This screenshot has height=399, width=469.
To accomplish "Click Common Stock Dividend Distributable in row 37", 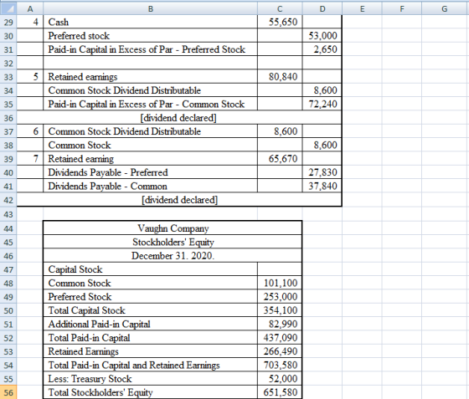I will pos(151,131).
